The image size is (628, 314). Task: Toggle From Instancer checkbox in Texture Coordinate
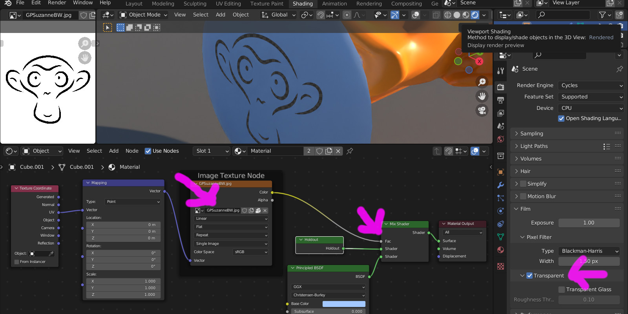[x=16, y=262]
